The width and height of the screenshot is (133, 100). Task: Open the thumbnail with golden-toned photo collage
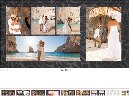[83, 93]
